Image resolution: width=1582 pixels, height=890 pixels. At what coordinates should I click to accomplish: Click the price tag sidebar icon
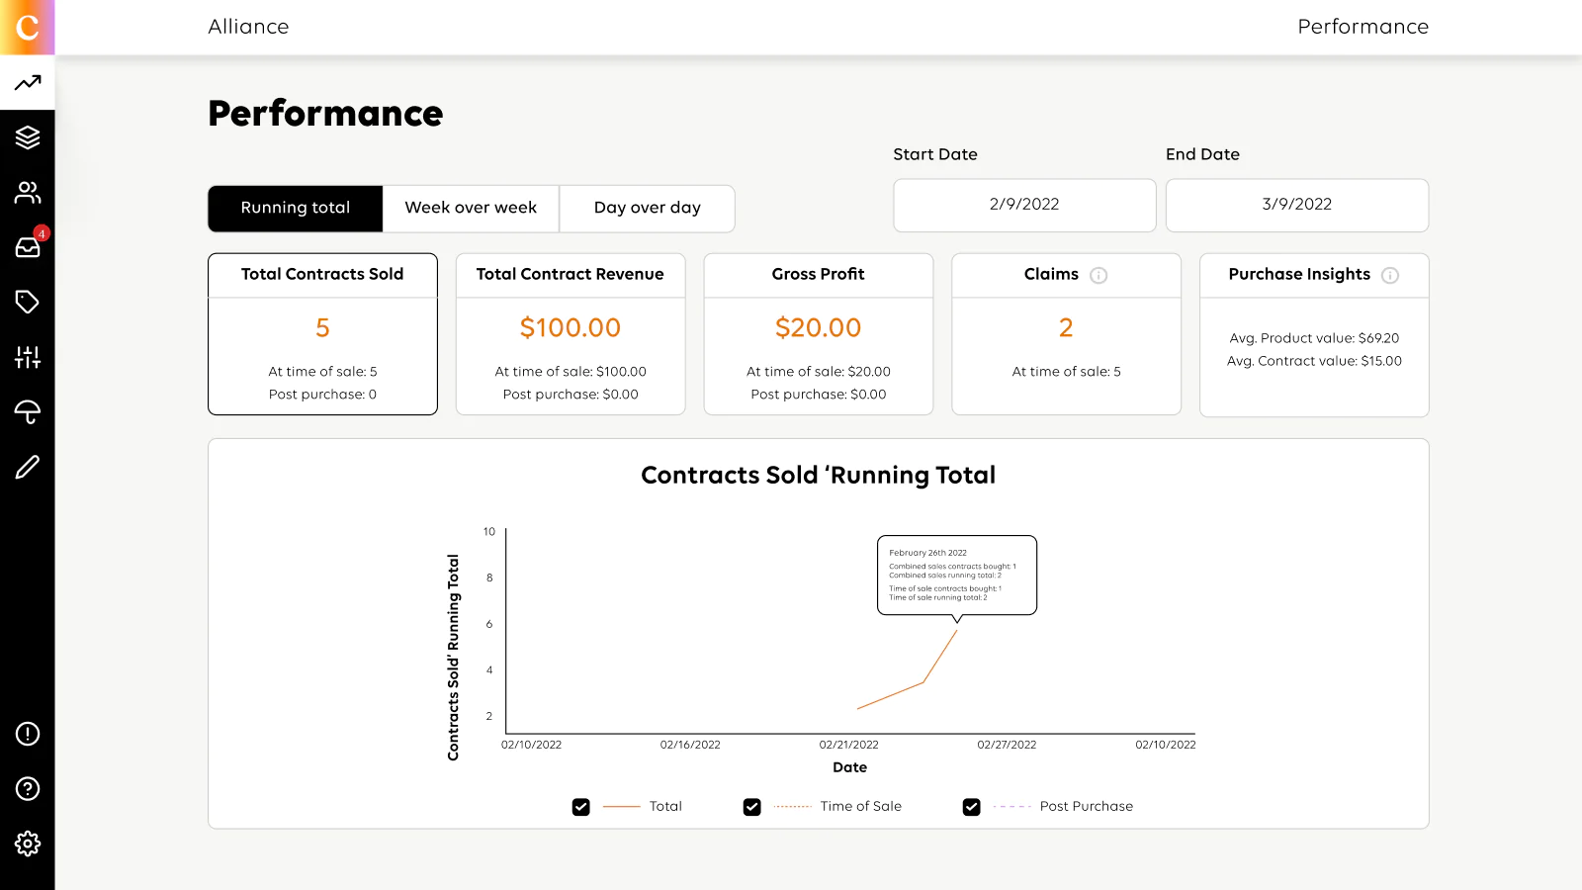pyautogui.click(x=28, y=302)
